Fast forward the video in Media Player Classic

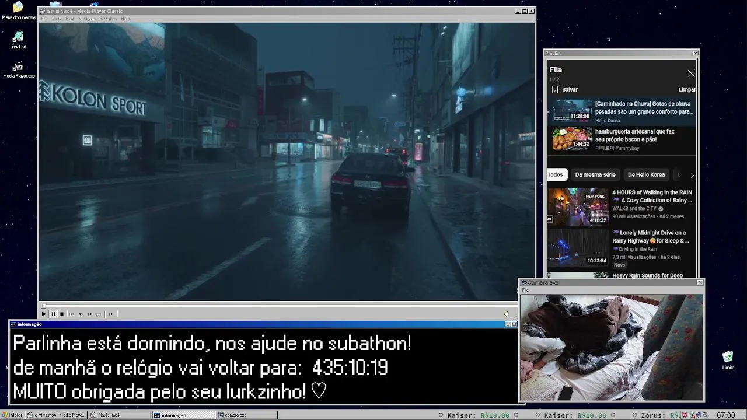[90, 314]
